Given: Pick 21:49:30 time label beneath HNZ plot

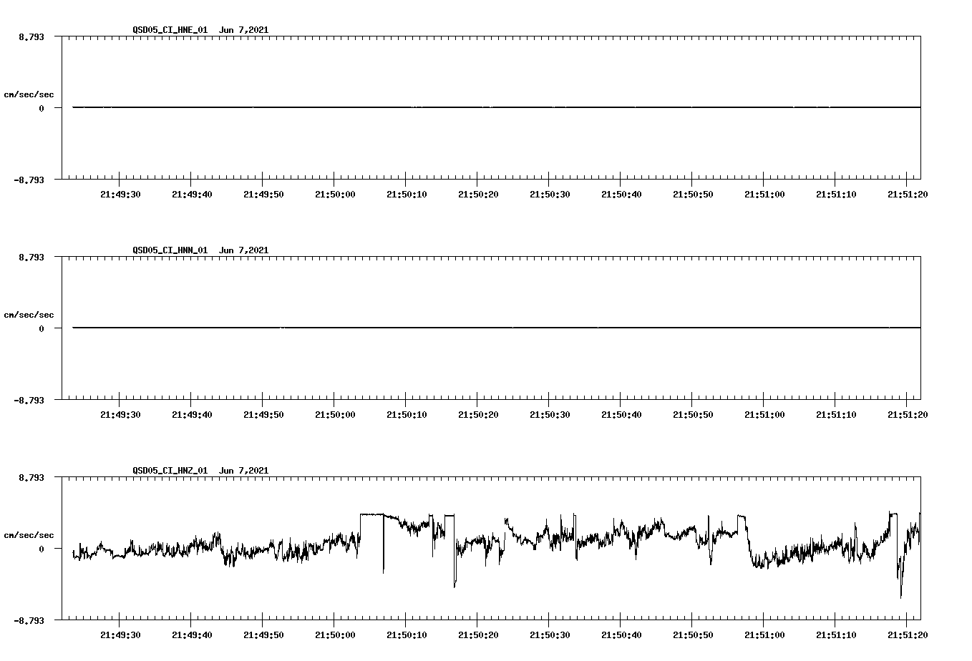Looking at the screenshot, I should (x=120, y=635).
